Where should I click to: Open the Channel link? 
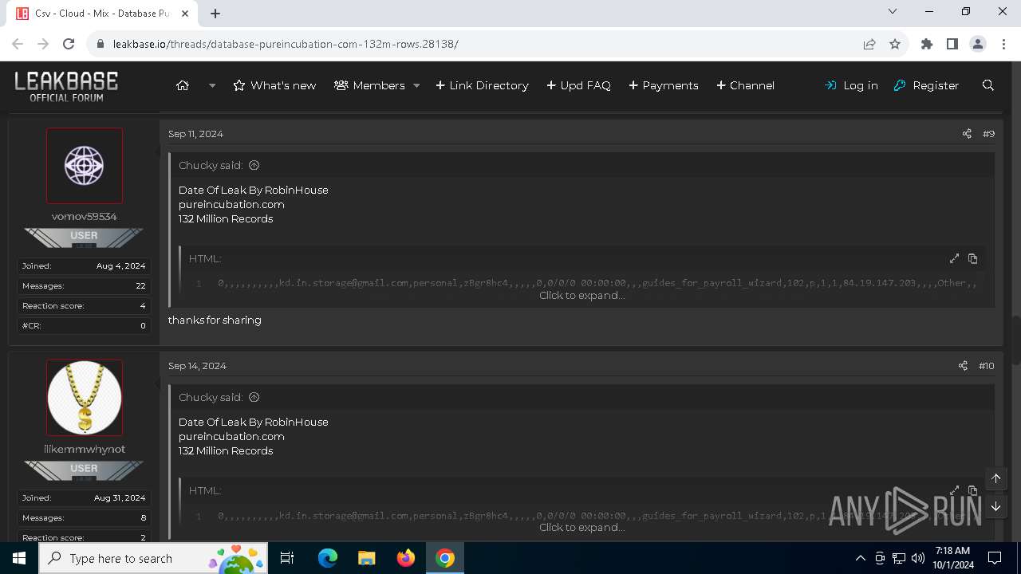745,85
